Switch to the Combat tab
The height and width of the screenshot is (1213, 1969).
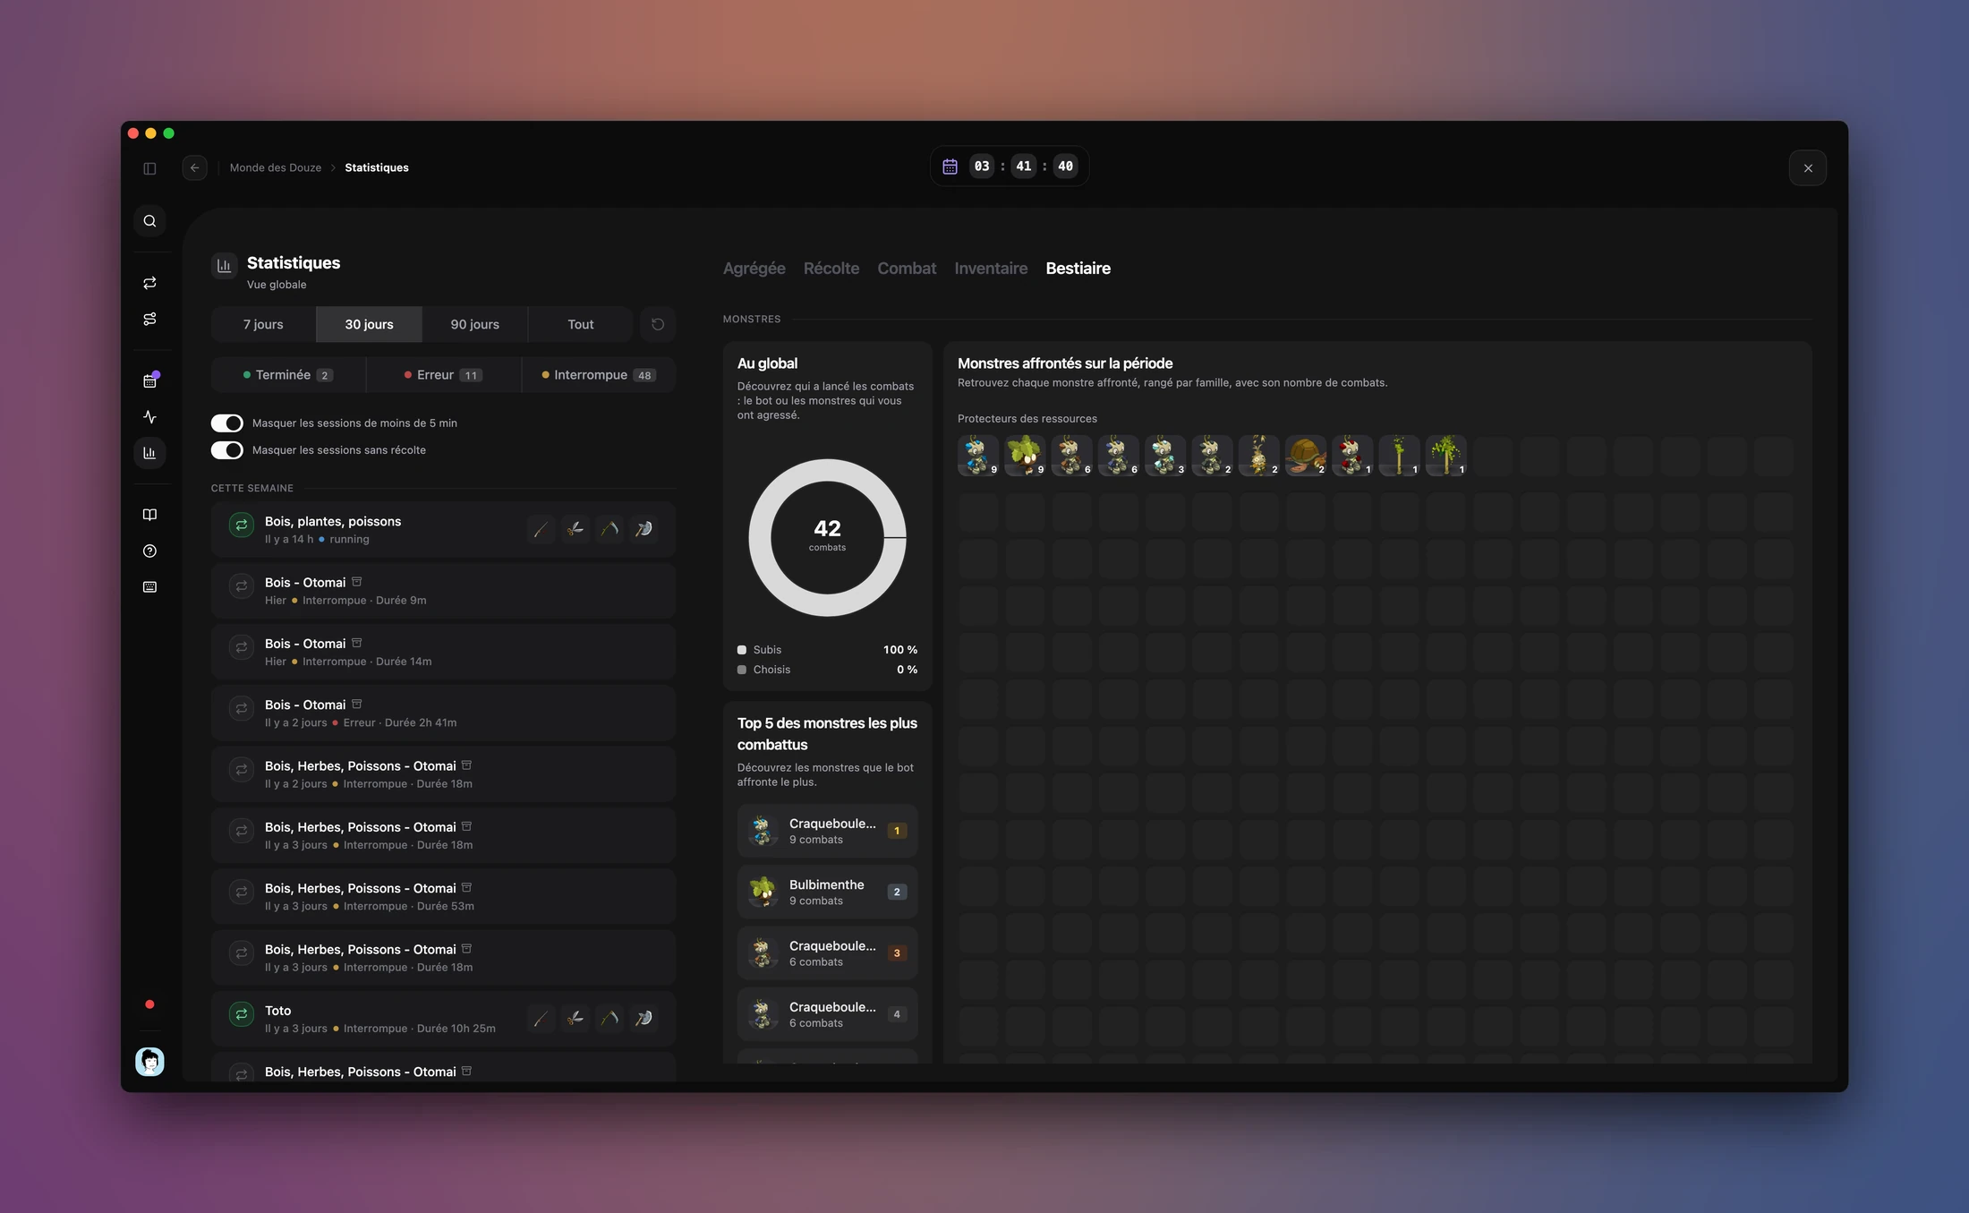point(907,269)
